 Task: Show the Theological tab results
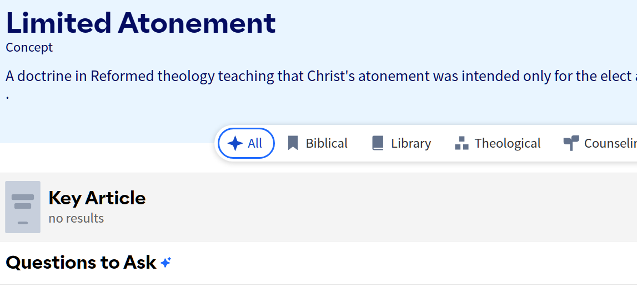pyautogui.click(x=507, y=143)
